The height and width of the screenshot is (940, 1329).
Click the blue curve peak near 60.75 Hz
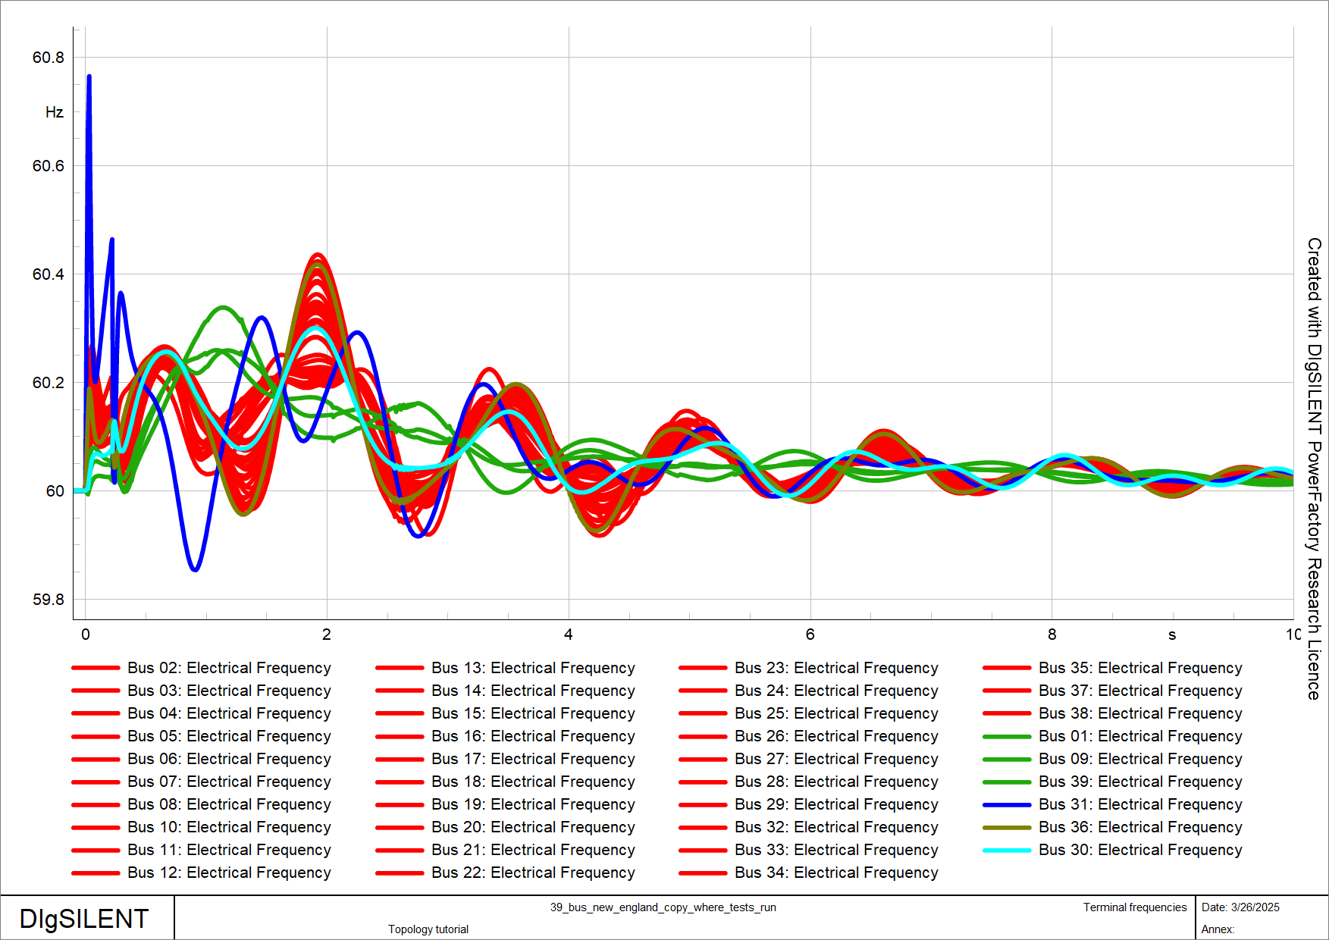pyautogui.click(x=89, y=77)
